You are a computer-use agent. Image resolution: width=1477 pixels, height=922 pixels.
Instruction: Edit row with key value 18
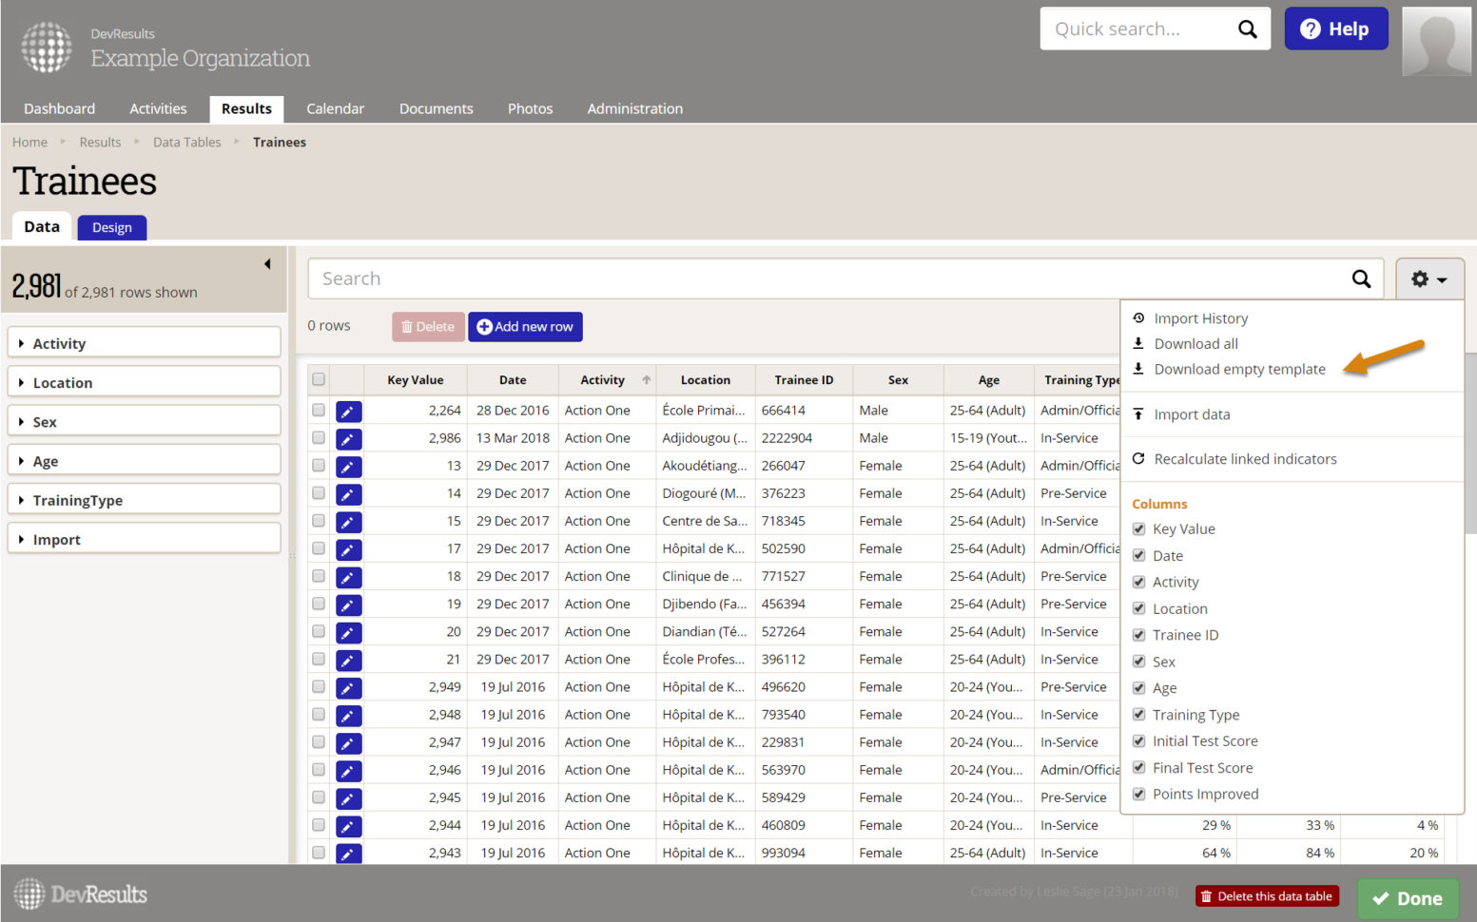tap(348, 577)
